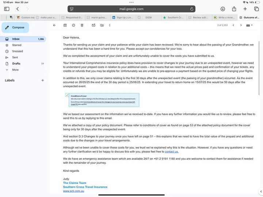Tap the Safari share icon

point(234,9)
